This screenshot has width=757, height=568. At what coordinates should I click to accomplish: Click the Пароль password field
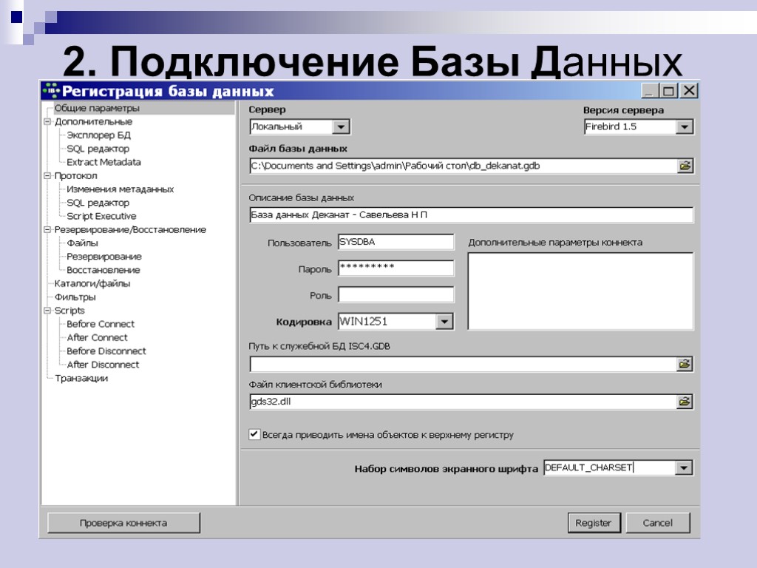tap(396, 268)
